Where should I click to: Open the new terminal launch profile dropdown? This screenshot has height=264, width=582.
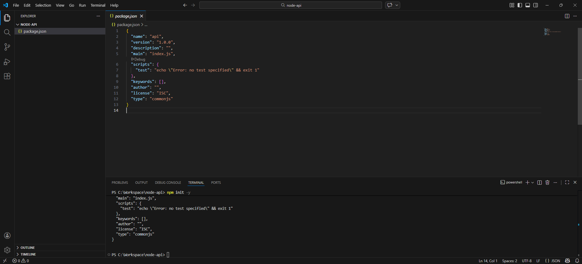pyautogui.click(x=533, y=183)
